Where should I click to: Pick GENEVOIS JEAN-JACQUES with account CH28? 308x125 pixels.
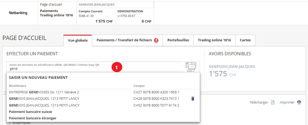click(x=44, y=98)
